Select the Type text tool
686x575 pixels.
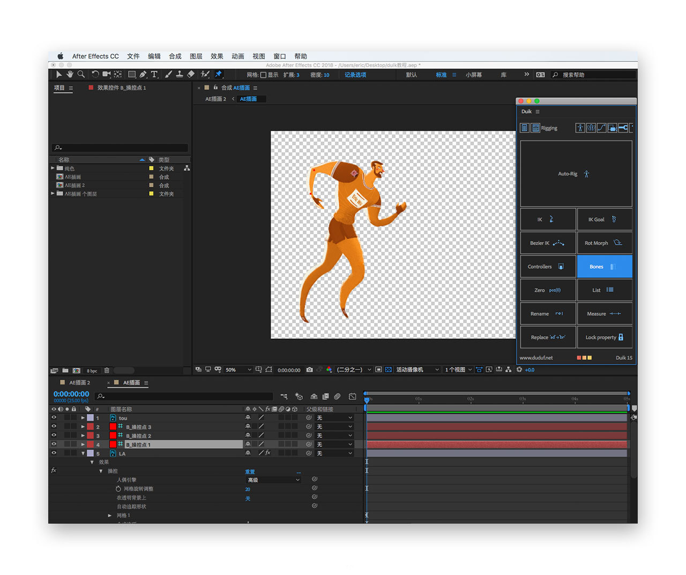[154, 74]
